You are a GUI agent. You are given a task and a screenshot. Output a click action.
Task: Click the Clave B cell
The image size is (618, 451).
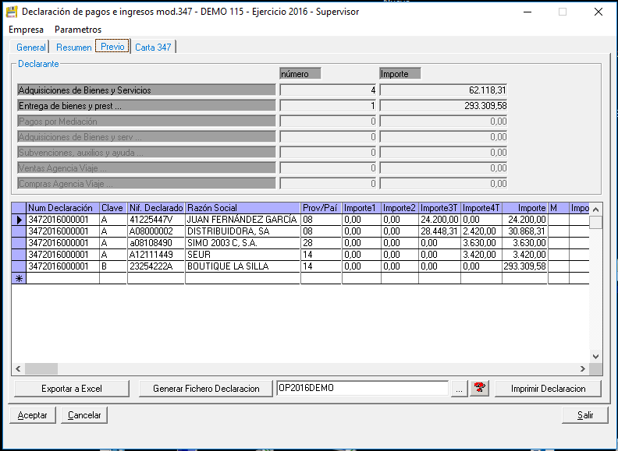[113, 266]
